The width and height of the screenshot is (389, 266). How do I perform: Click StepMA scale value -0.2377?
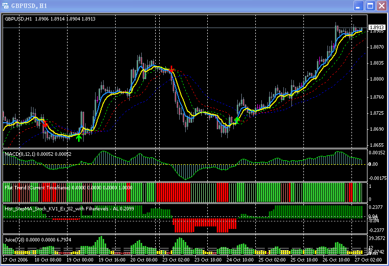coord(376,230)
